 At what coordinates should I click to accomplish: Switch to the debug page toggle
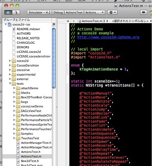tap(16, 12)
